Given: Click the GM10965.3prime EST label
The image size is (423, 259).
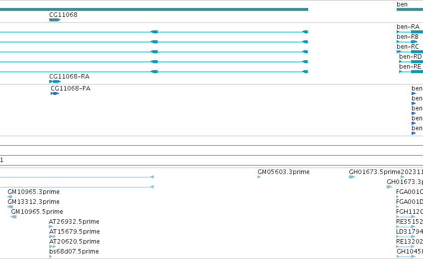Looking at the screenshot, I should pos(33,192).
